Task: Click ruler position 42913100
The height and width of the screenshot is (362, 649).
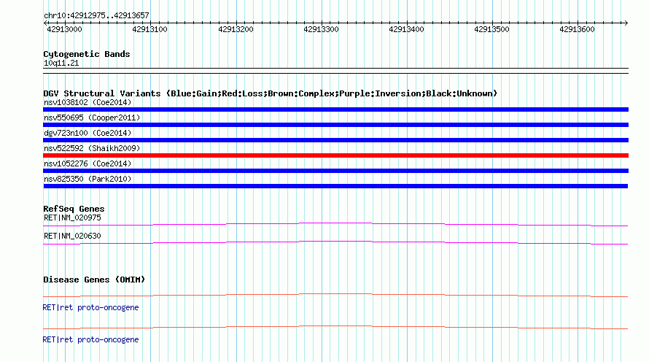Action: coord(149,29)
